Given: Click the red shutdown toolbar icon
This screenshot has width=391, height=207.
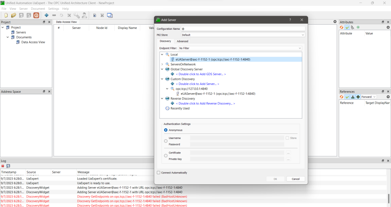Looking at the screenshot, I should pos(36,15).
